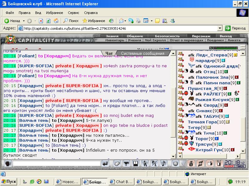Open the Инвентарь link
This screenshot has width=249, height=186.
(x=115, y=40)
